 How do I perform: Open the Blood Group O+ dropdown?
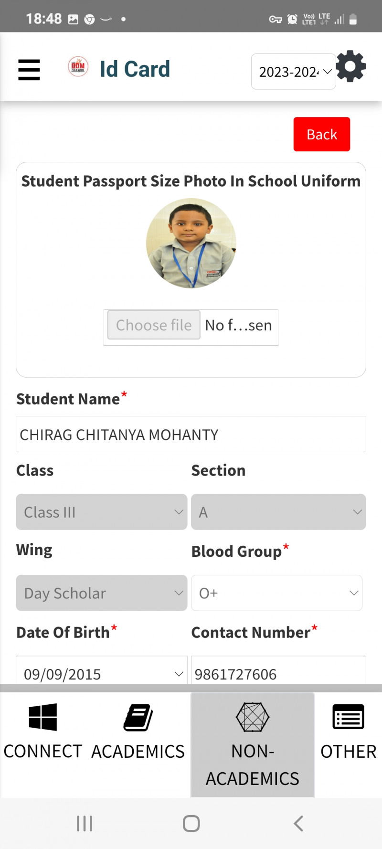coord(277,593)
